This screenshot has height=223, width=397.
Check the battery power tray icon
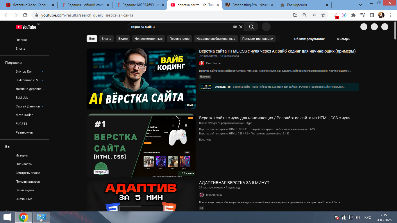[x=344, y=217]
